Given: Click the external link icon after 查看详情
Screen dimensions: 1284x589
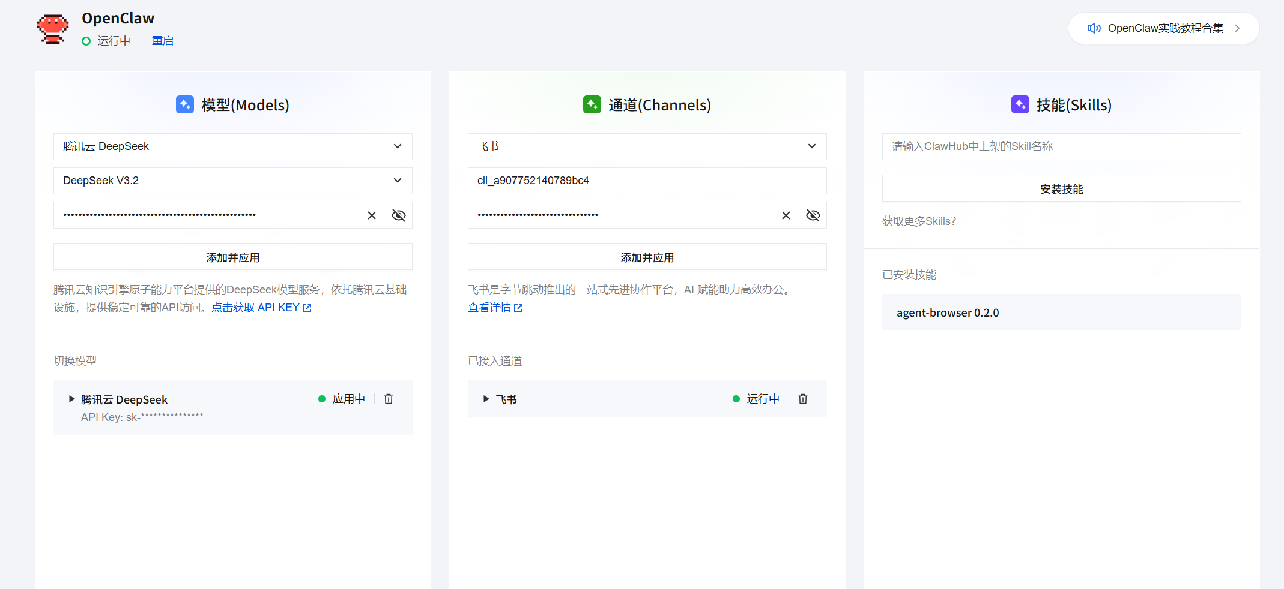Looking at the screenshot, I should point(519,308).
